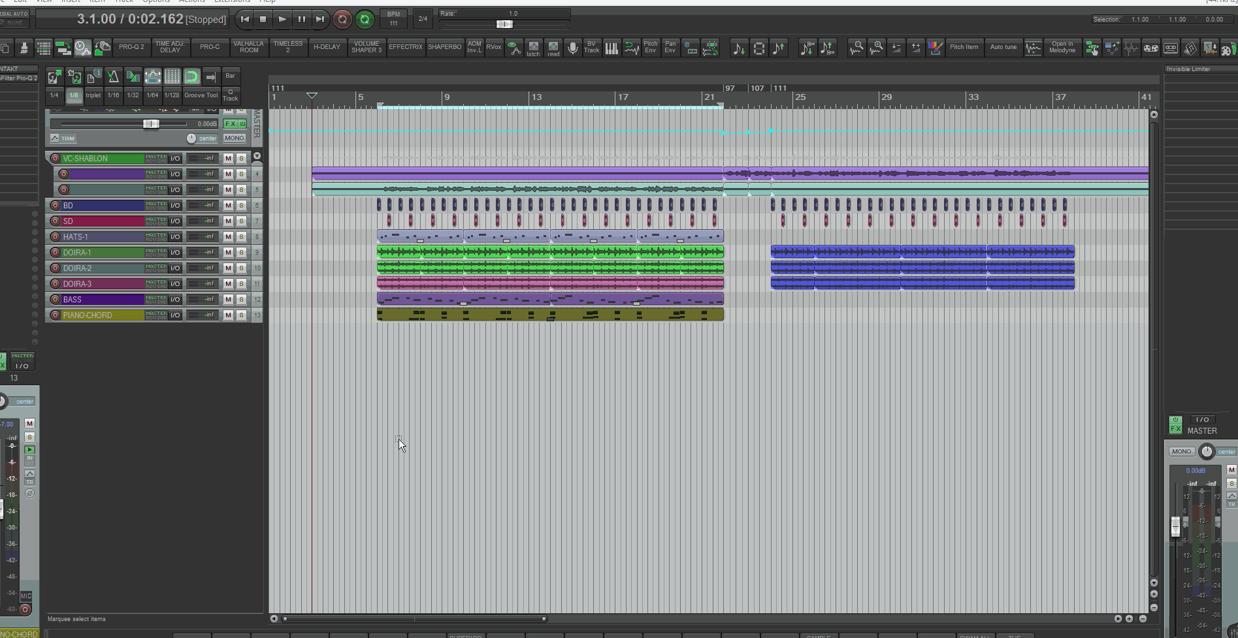Click the master track volume fader handle

[151, 123]
